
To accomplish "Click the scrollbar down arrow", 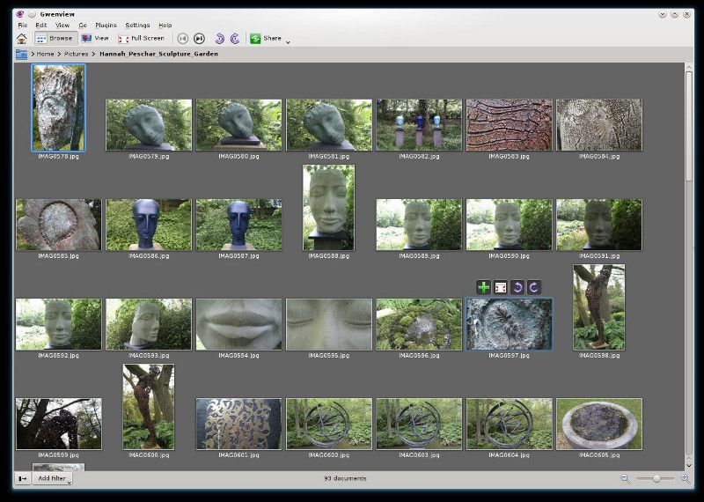I will pyautogui.click(x=689, y=466).
